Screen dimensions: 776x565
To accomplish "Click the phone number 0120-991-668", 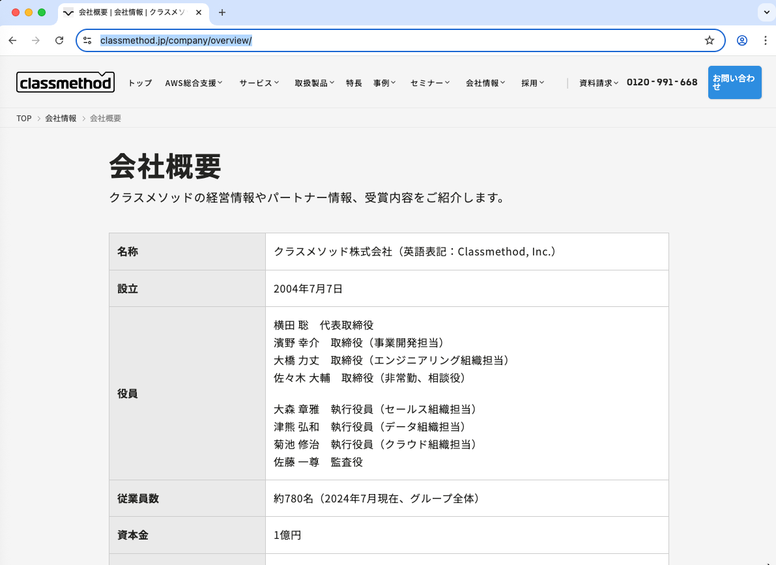I will tap(662, 82).
